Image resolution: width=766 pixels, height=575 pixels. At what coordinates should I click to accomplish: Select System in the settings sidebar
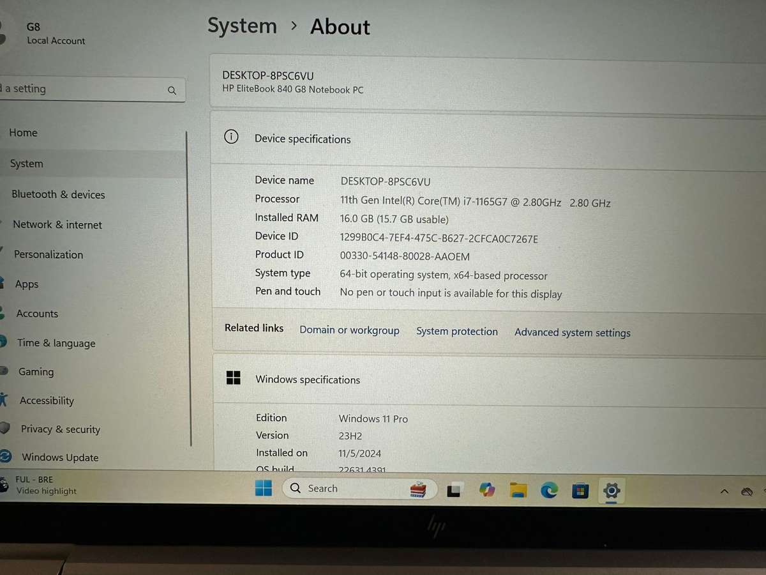click(x=26, y=164)
